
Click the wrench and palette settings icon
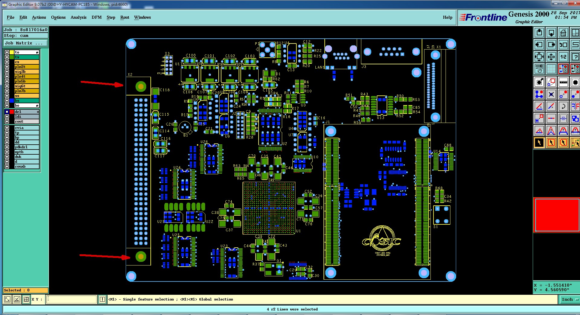[x=539, y=69]
